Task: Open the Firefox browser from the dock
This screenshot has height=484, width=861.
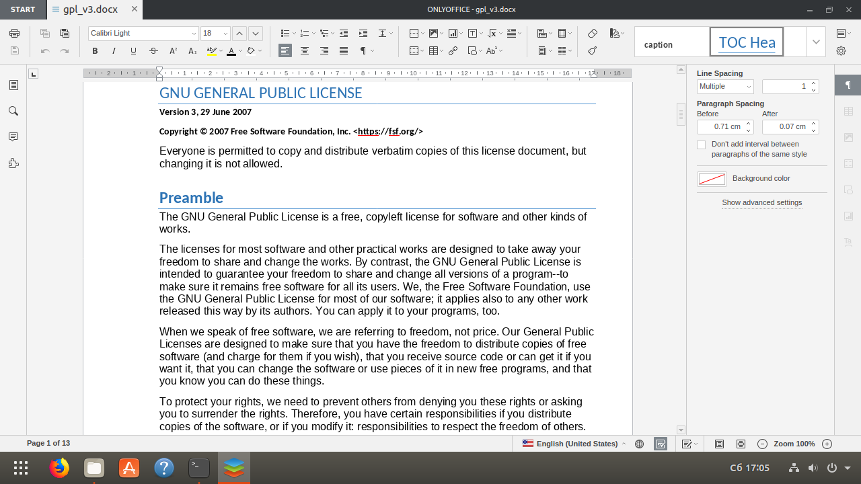Action: (x=59, y=468)
